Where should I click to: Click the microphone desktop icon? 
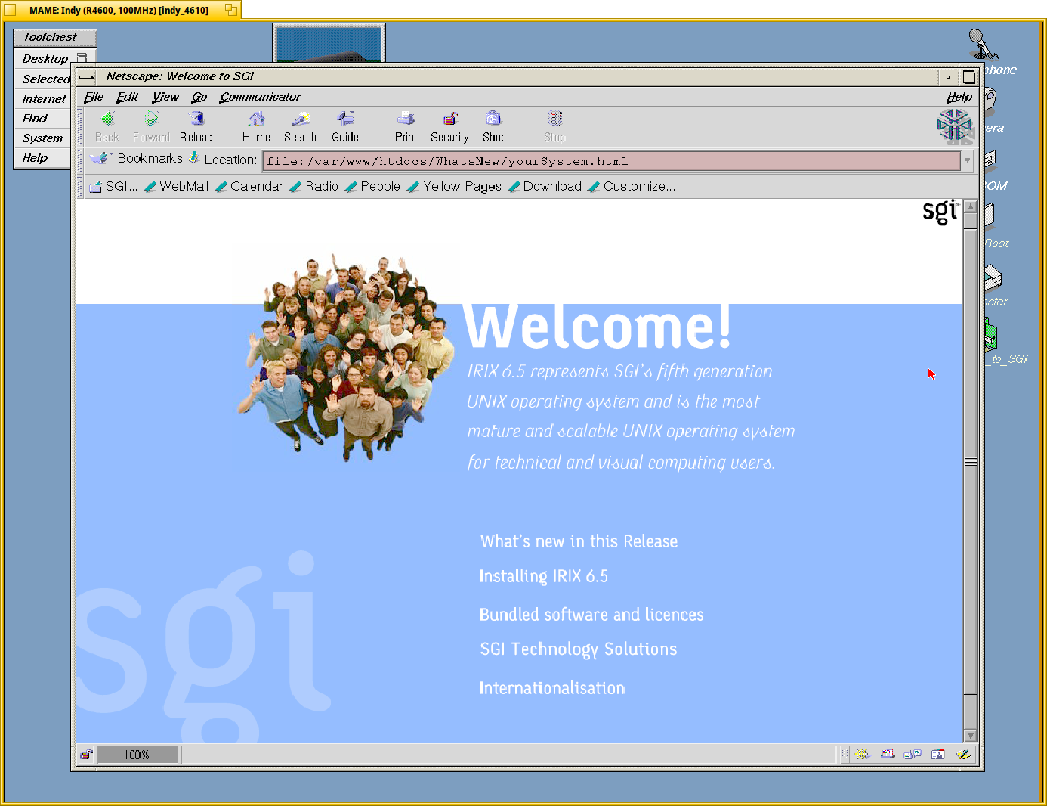coord(983,45)
